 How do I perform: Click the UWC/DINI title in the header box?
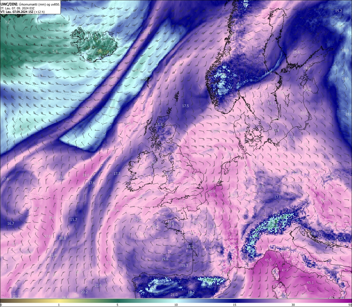point(9,4)
